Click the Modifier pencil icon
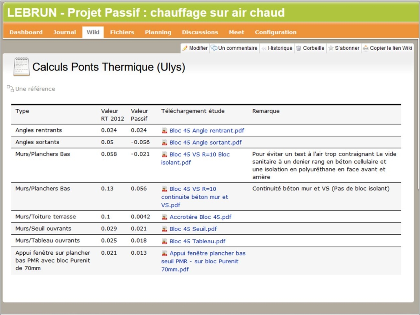 (x=185, y=48)
